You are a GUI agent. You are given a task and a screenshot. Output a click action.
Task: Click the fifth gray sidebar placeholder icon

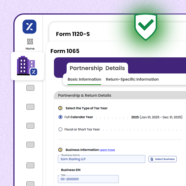tap(30, 163)
